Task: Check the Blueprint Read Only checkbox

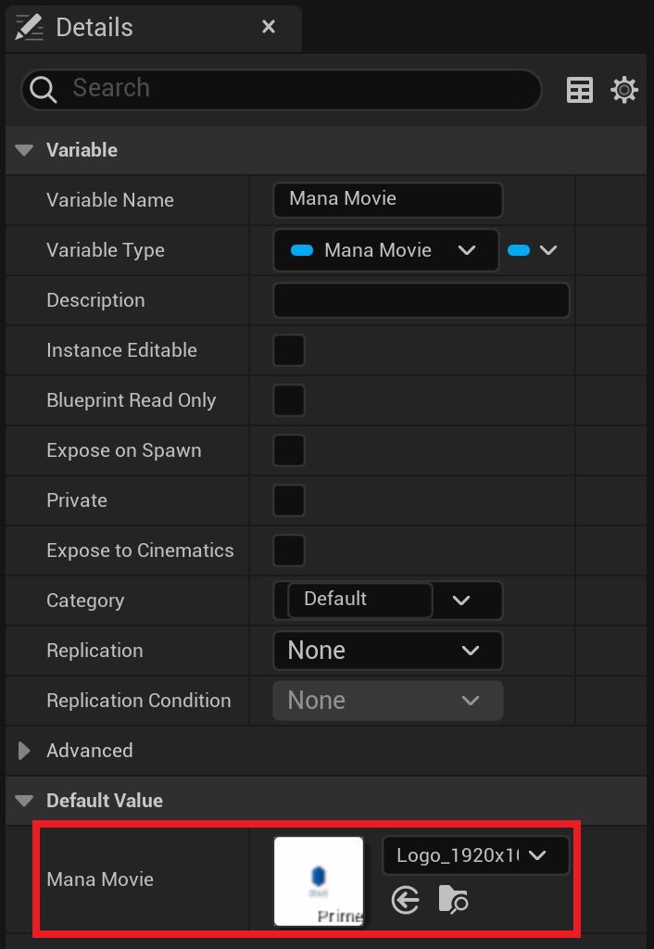Action: click(x=287, y=400)
